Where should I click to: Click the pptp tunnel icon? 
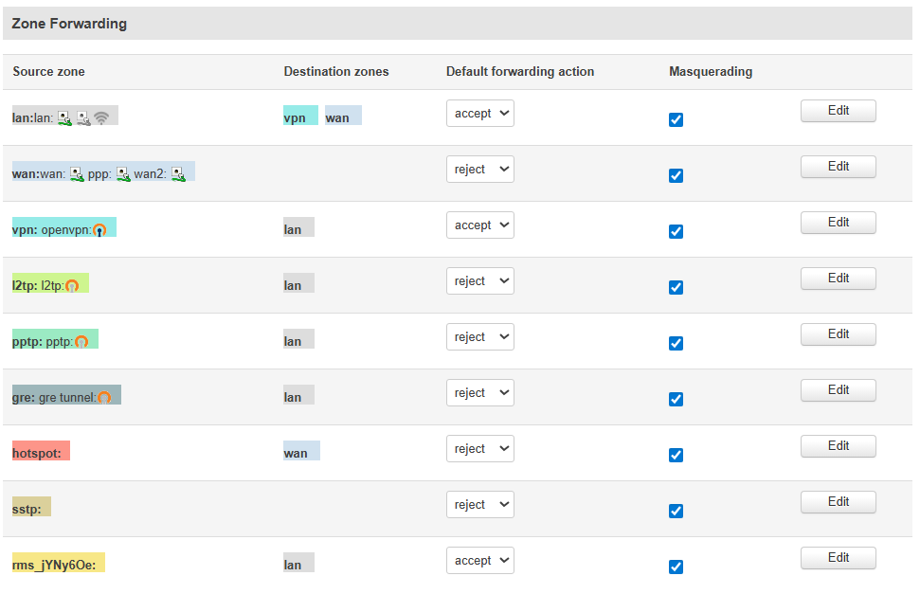[81, 342]
